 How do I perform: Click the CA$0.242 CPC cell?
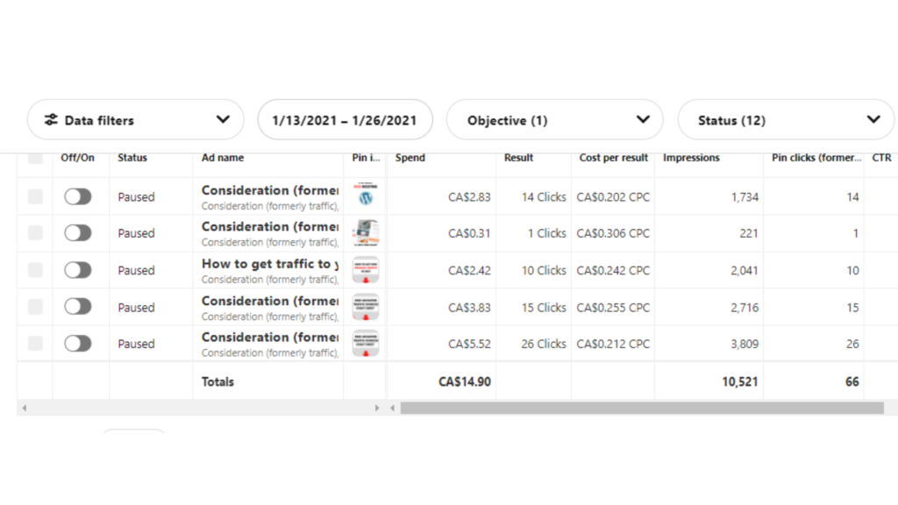coord(613,270)
